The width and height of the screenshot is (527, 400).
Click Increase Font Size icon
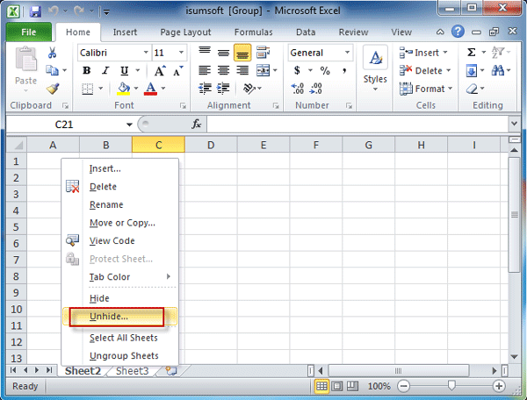coord(160,70)
